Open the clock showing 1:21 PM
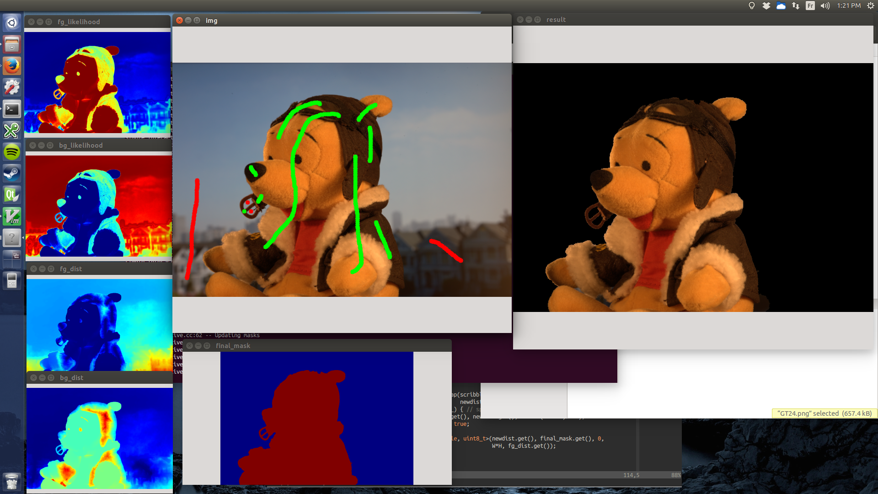 pos(849,5)
